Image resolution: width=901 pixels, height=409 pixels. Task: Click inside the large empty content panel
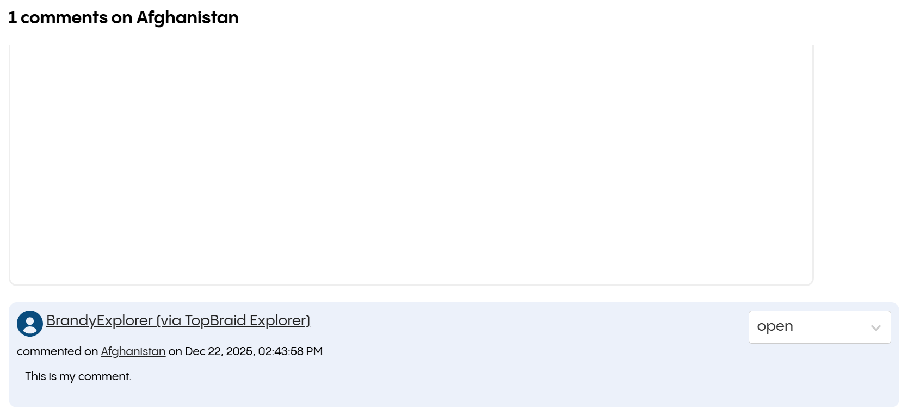410,163
